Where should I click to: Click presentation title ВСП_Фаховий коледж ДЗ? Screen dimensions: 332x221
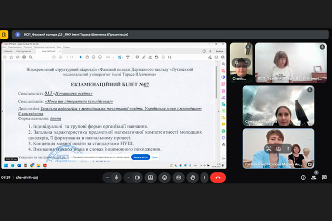coord(76,35)
